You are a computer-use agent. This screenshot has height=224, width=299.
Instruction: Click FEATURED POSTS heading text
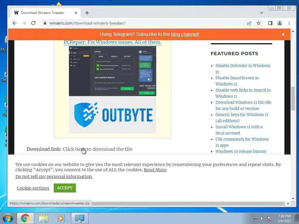pyautogui.click(x=234, y=54)
